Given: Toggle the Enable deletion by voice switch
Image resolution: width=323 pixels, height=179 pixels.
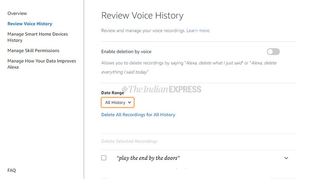Looking at the screenshot, I should pyautogui.click(x=273, y=51).
